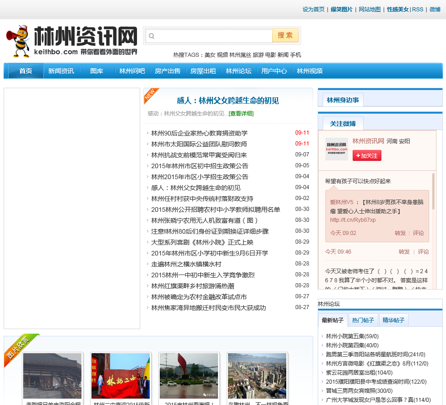
Task: Open 林州张晓宁农用无人机致富有道 article
Action: coord(204,220)
